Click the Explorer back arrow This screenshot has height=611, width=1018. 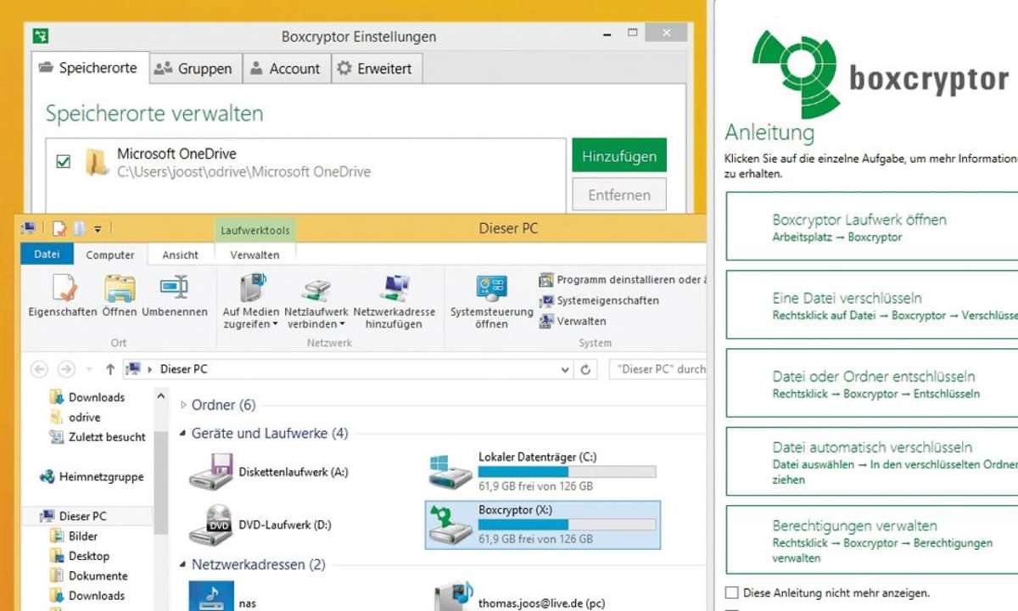coord(39,369)
